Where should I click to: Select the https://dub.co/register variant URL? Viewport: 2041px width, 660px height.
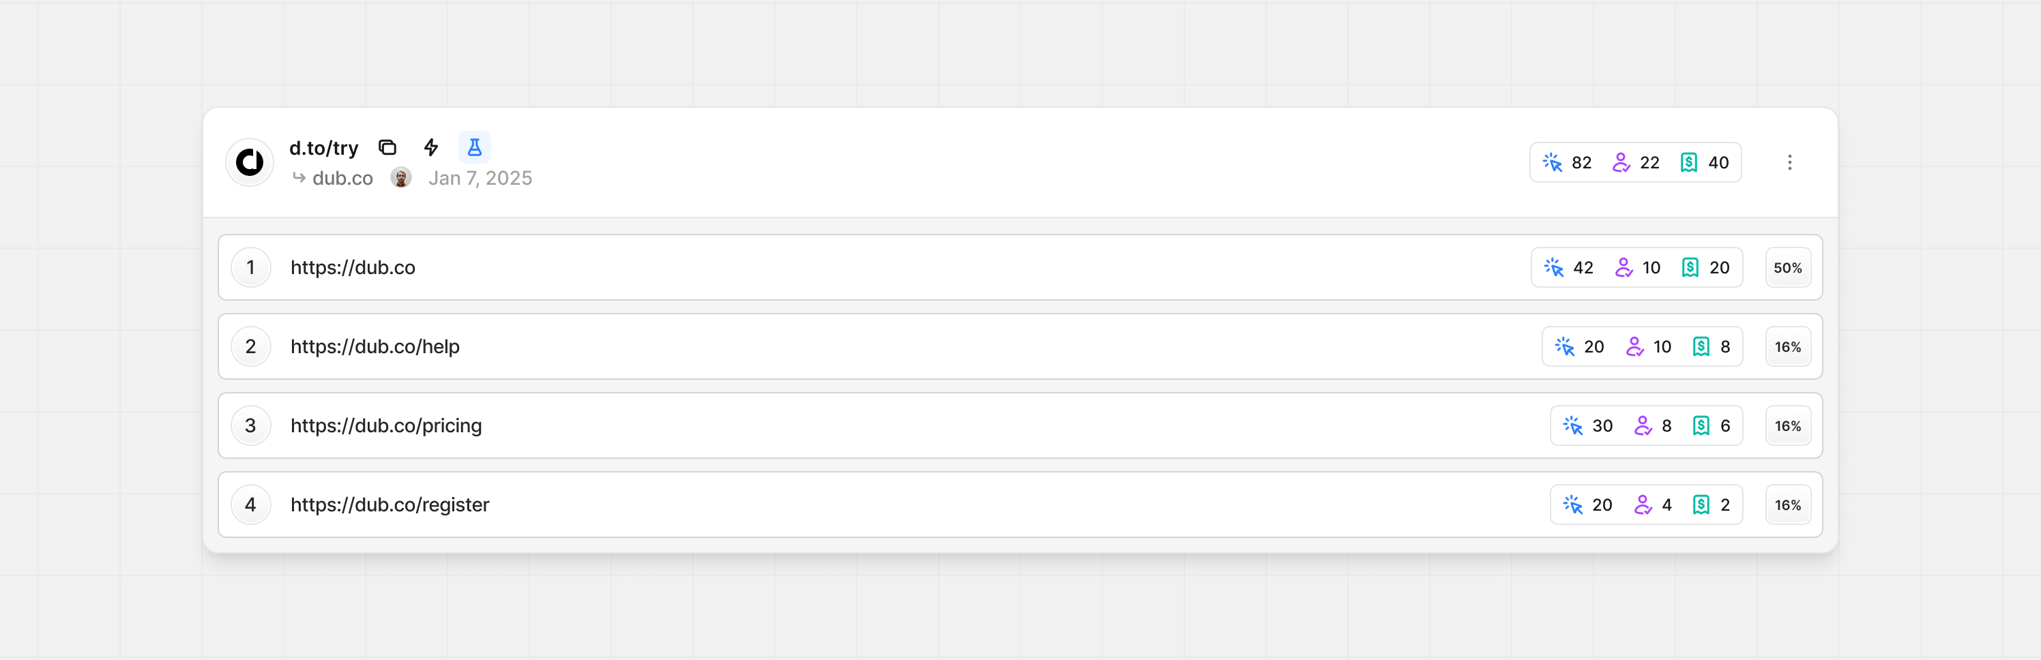pyautogui.click(x=390, y=505)
